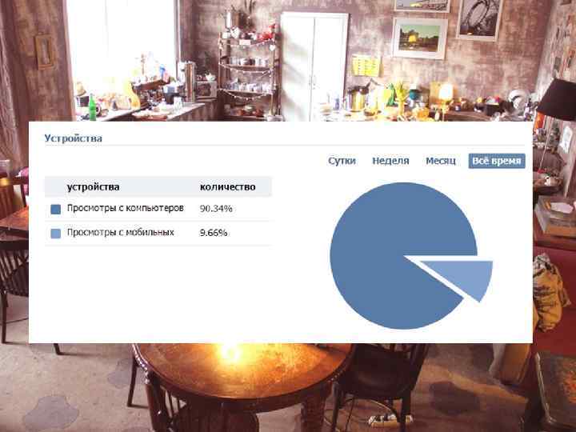Image resolution: width=576 pixels, height=432 pixels.
Task: Select the Просмотры с компьютеров row label
Action: pyautogui.click(x=126, y=208)
